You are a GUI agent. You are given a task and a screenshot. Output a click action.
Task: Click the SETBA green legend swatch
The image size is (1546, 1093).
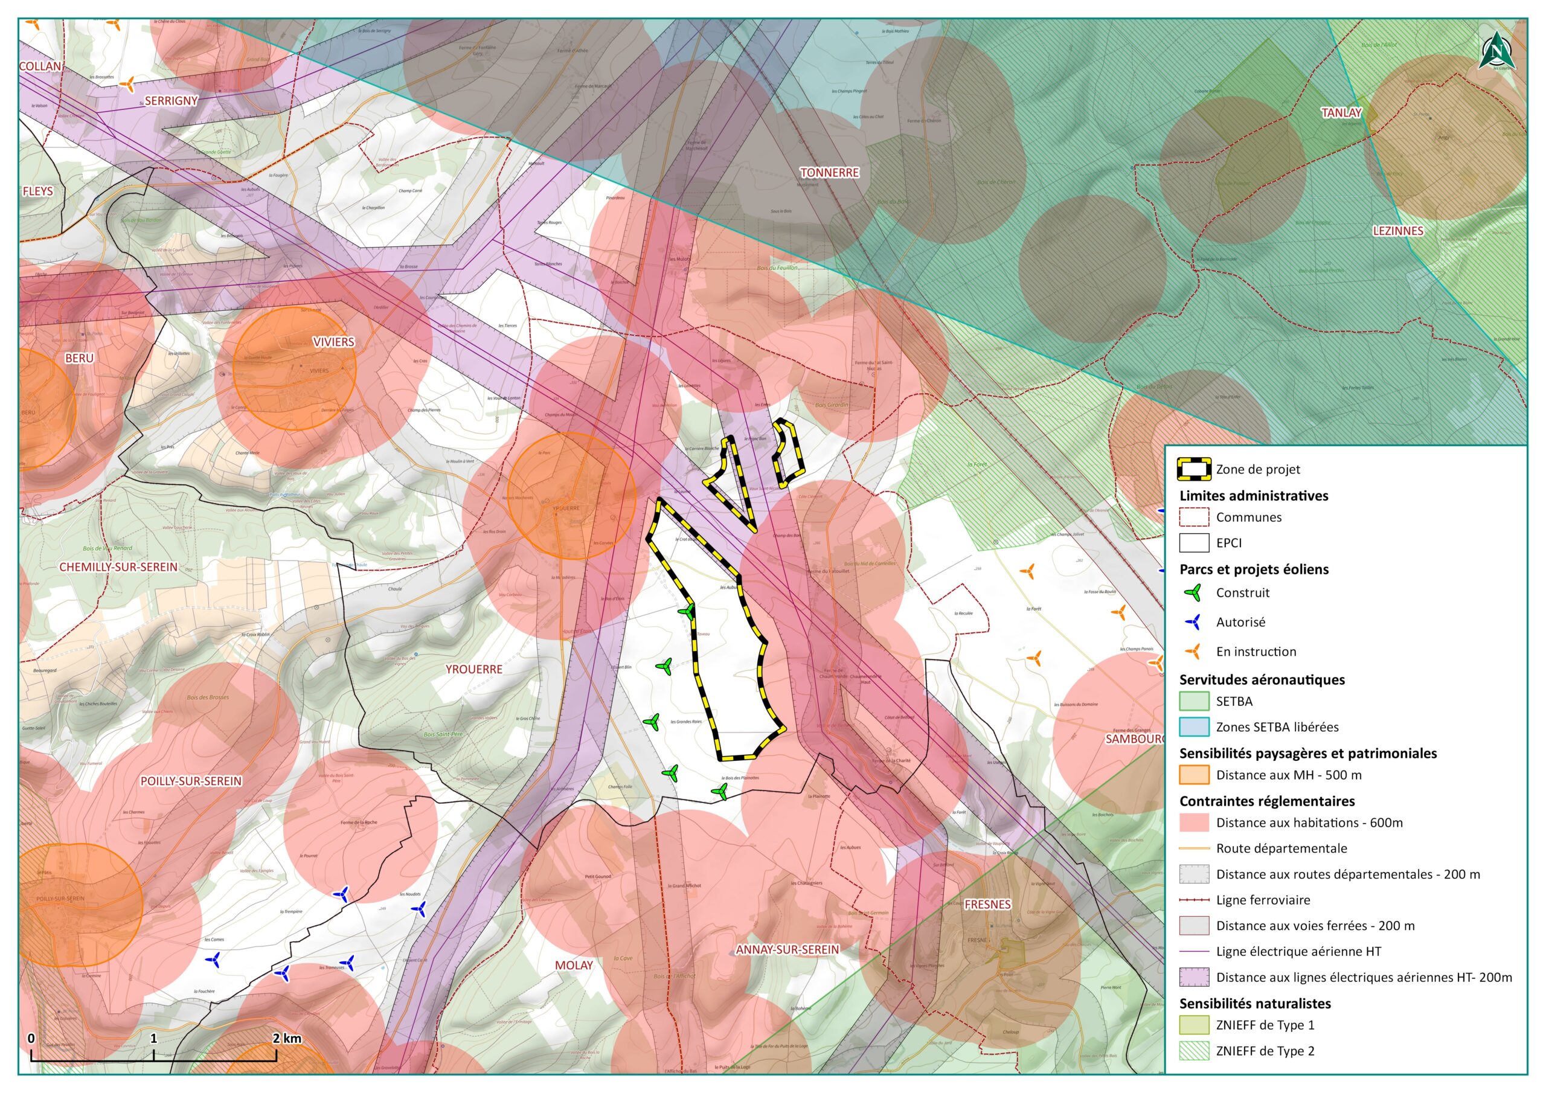[x=1194, y=701]
